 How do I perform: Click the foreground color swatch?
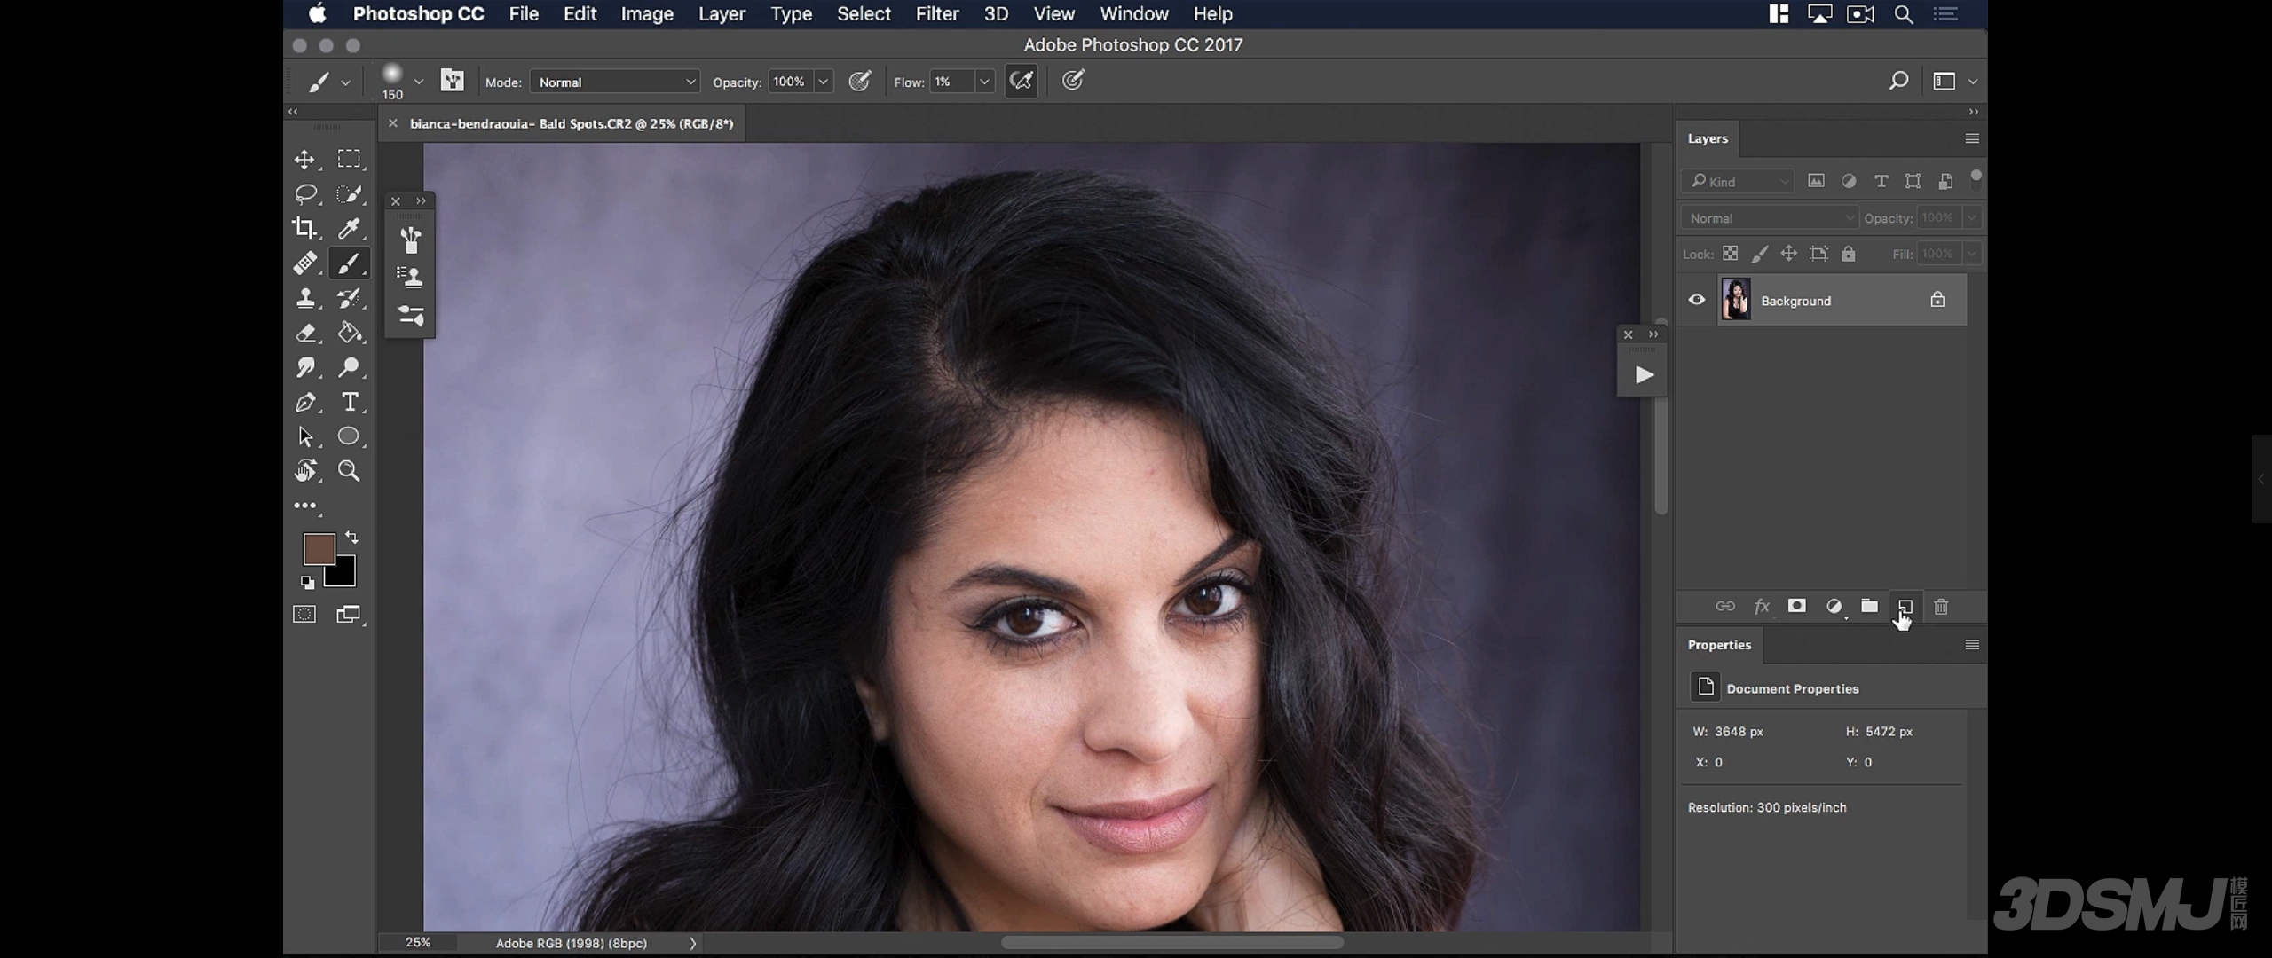click(319, 549)
